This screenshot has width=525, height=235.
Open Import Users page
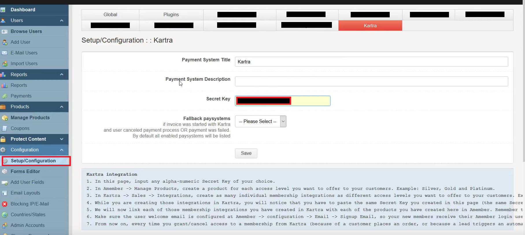pyautogui.click(x=24, y=64)
